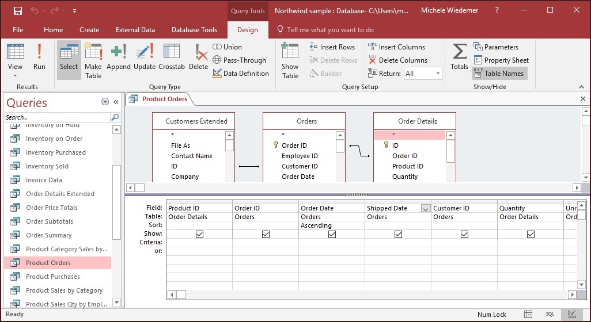Open the Show Table dialog
The width and height of the screenshot is (591, 322).
tap(290, 60)
